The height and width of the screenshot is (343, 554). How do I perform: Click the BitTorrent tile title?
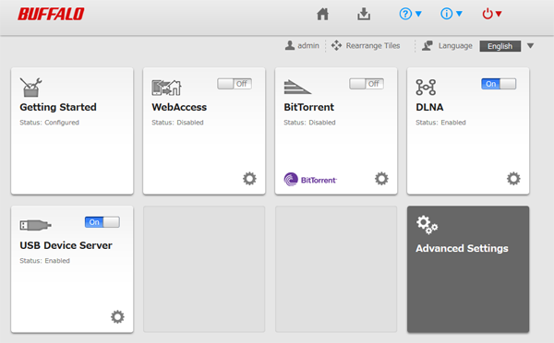click(308, 107)
